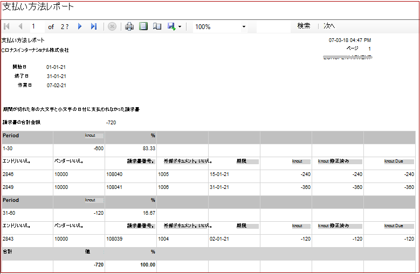This screenshot has height=274, width=420.
Task: Click invoice number 108039
Action: 114,239
